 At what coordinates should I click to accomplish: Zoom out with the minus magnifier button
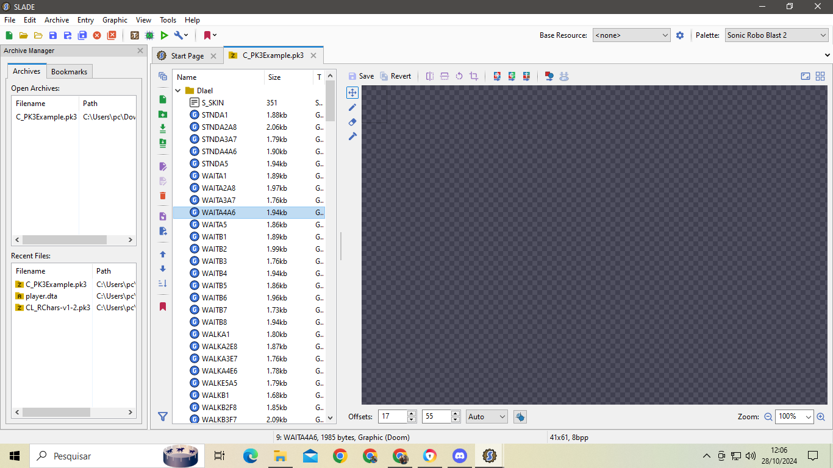click(x=768, y=417)
